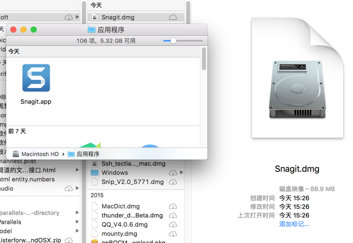The height and width of the screenshot is (243, 353).
Task: Click the Macintosh HD drive icon in path bar
Action: click(x=16, y=154)
